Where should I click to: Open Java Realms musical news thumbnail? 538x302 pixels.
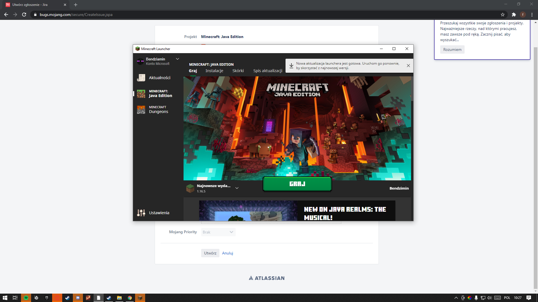pos(248,211)
